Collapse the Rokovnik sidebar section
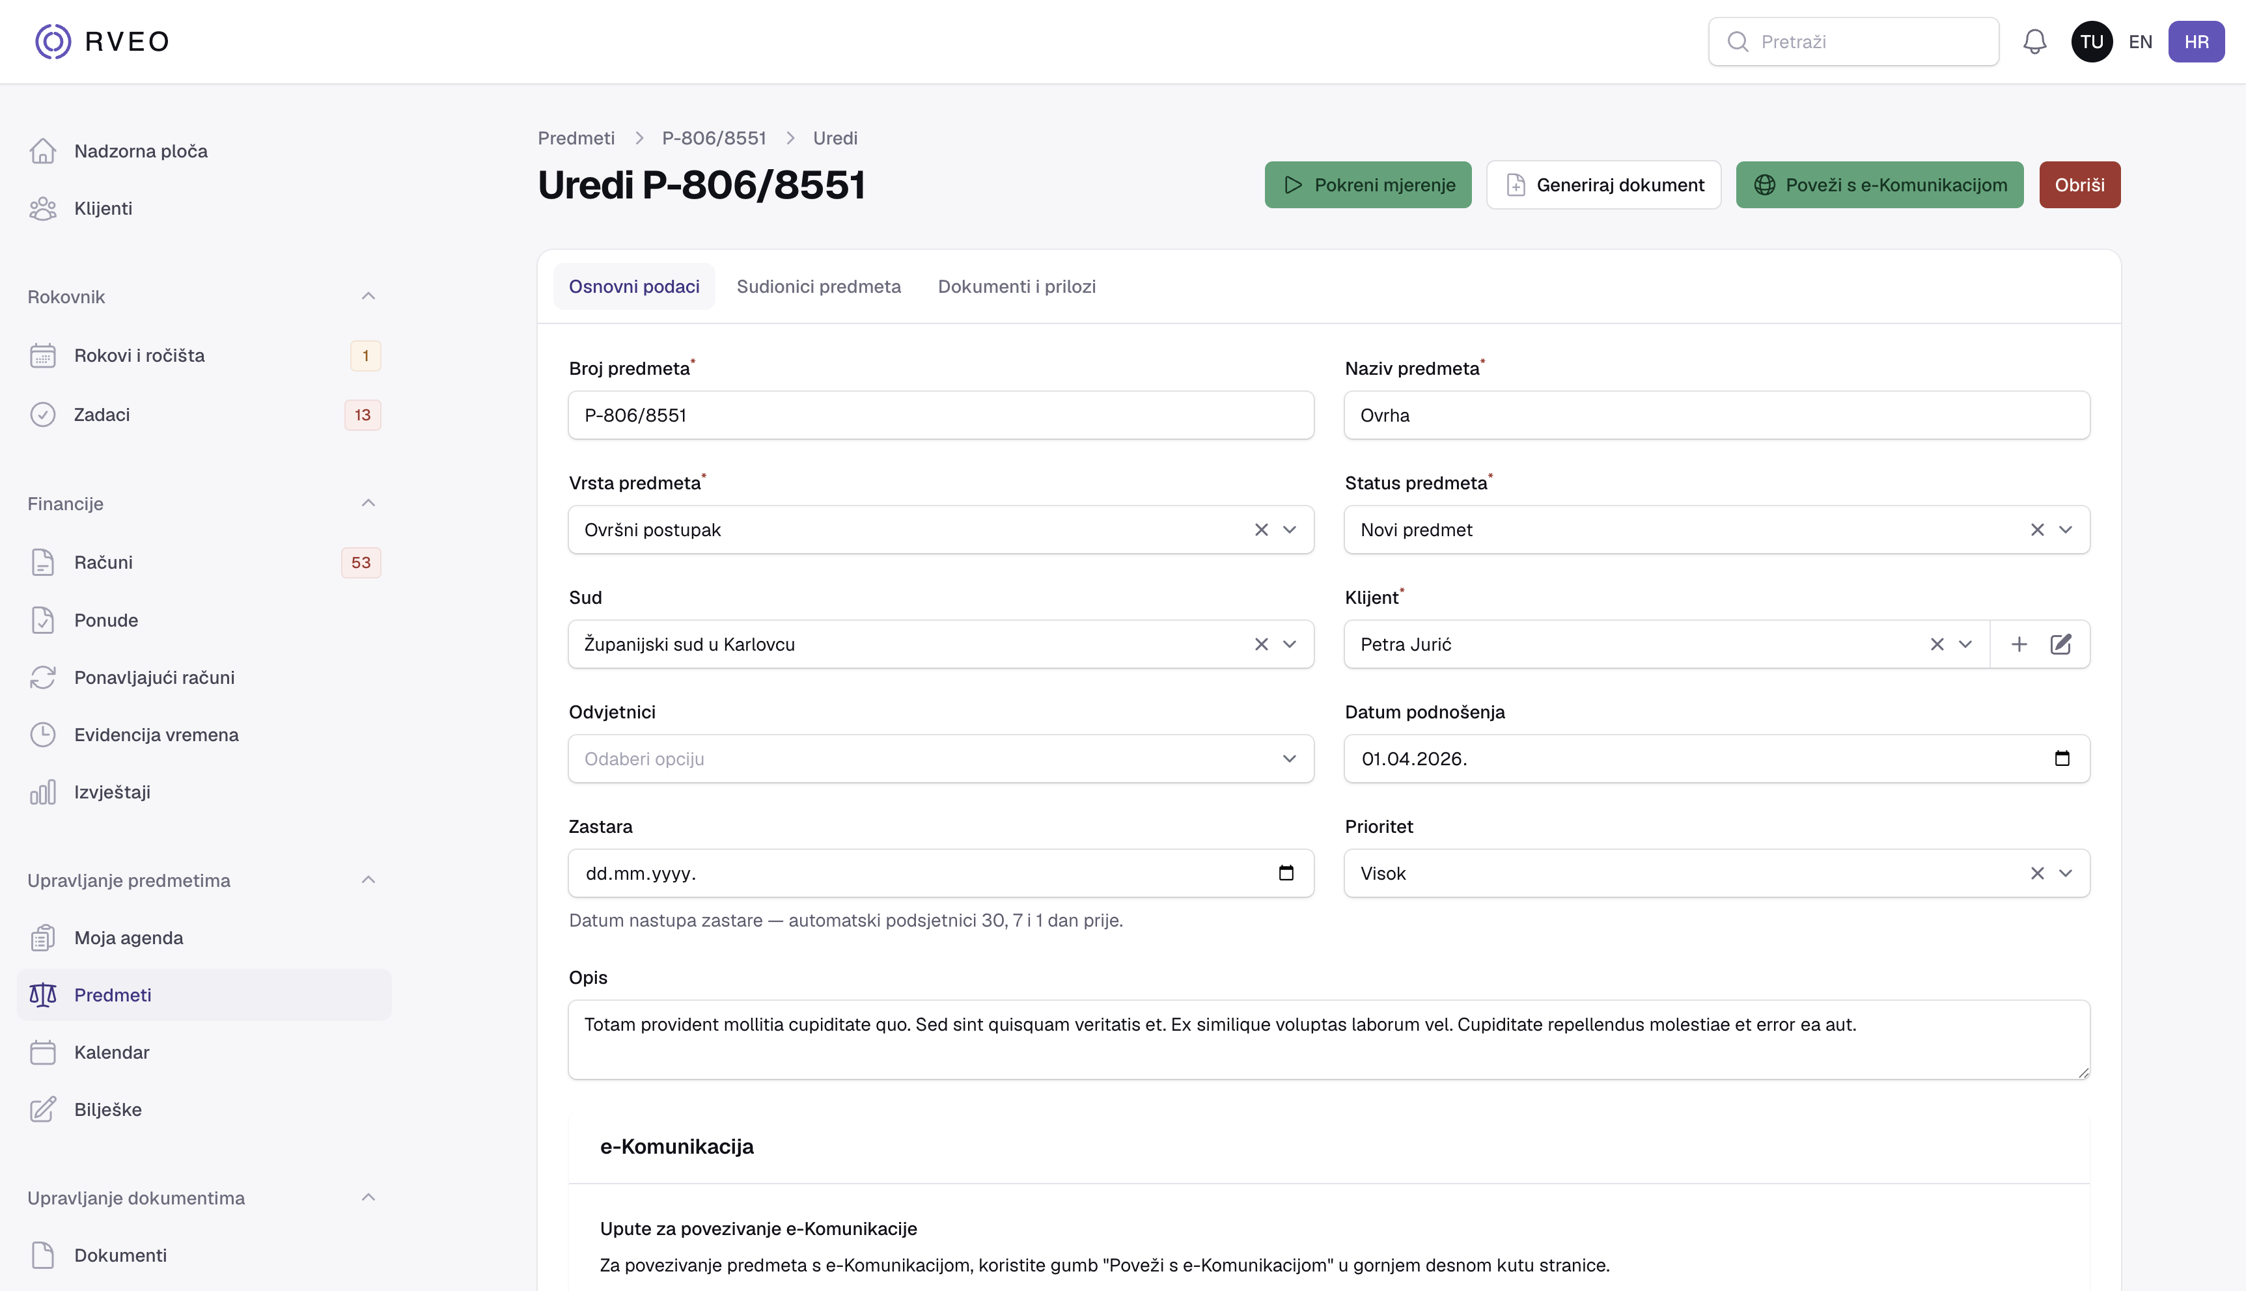The image size is (2246, 1291). (368, 296)
